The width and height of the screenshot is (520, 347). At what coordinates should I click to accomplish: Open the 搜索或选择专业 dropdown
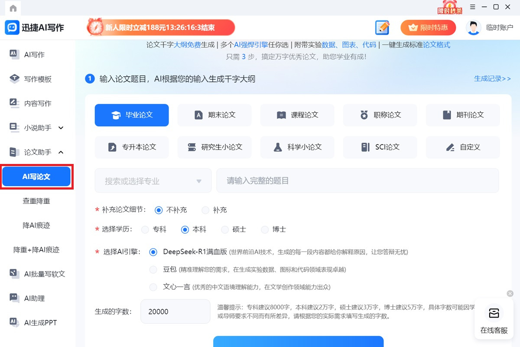point(153,181)
